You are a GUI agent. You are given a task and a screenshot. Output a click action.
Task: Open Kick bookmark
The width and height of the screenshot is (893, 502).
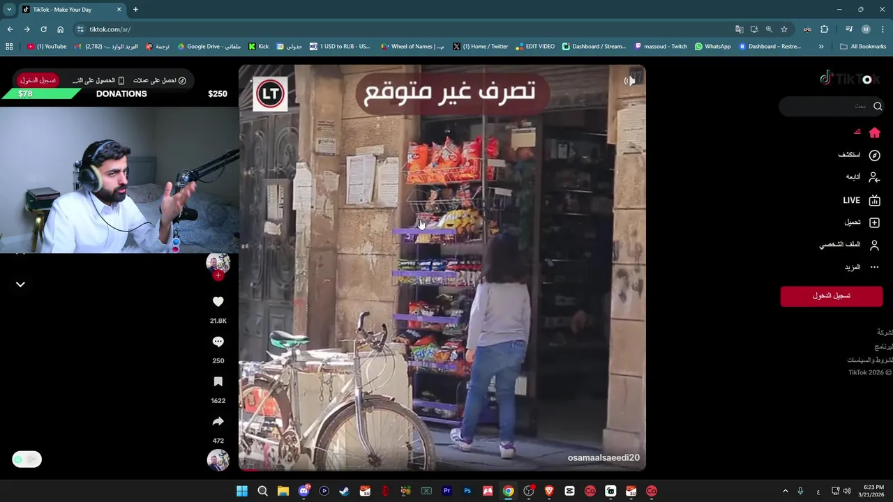[x=259, y=47]
